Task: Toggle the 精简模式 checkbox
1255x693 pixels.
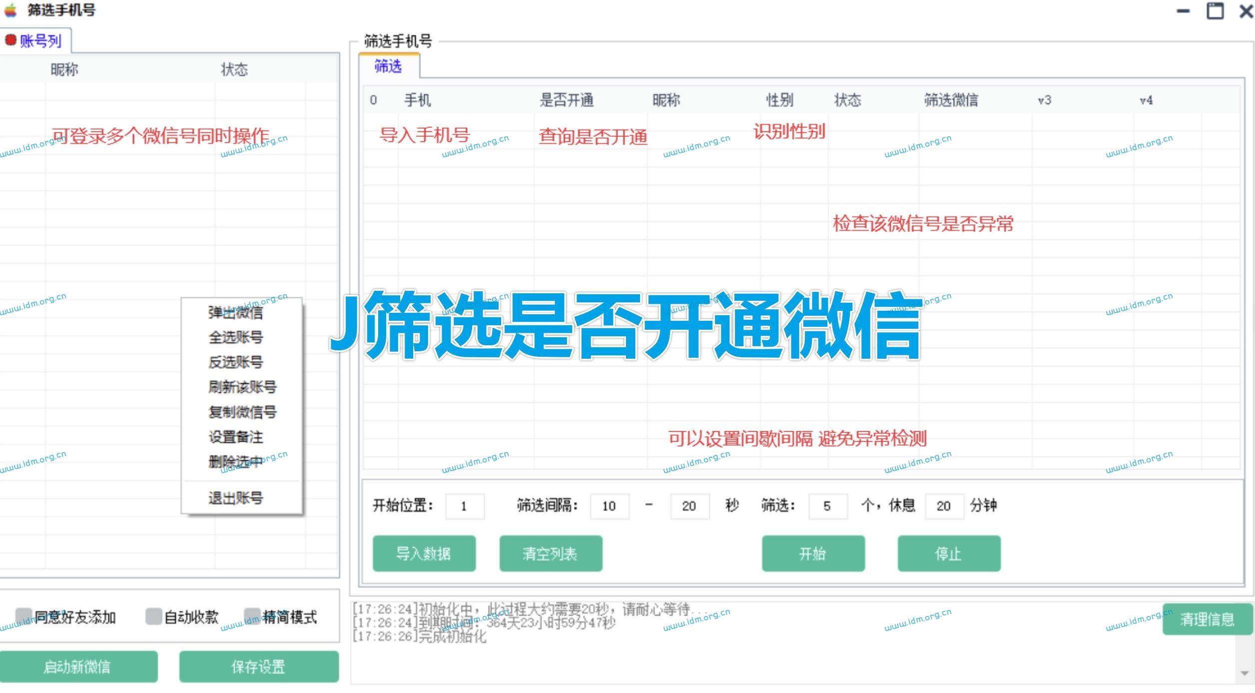Action: click(252, 617)
